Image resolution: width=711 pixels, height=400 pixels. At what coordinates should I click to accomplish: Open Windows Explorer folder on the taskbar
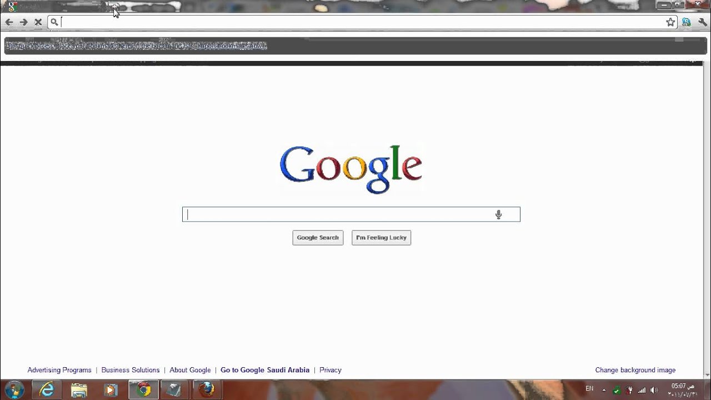79,390
